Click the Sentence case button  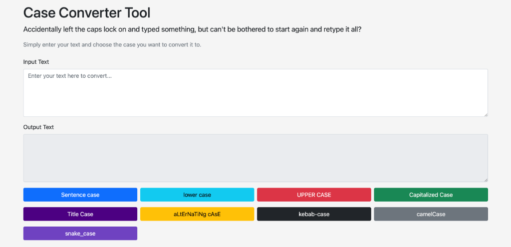(80, 195)
